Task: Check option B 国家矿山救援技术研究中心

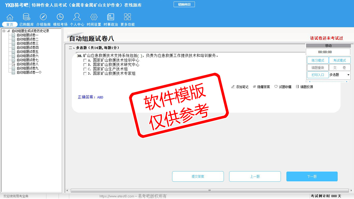Action: tap(85, 65)
